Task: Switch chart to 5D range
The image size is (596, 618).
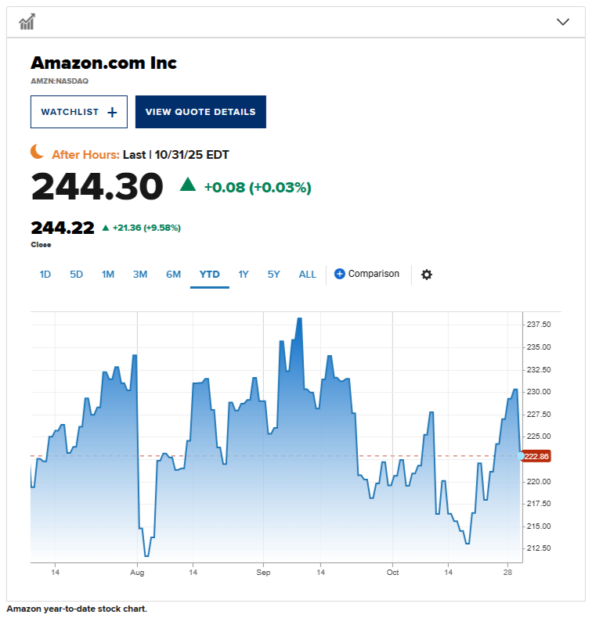Action: tap(76, 275)
